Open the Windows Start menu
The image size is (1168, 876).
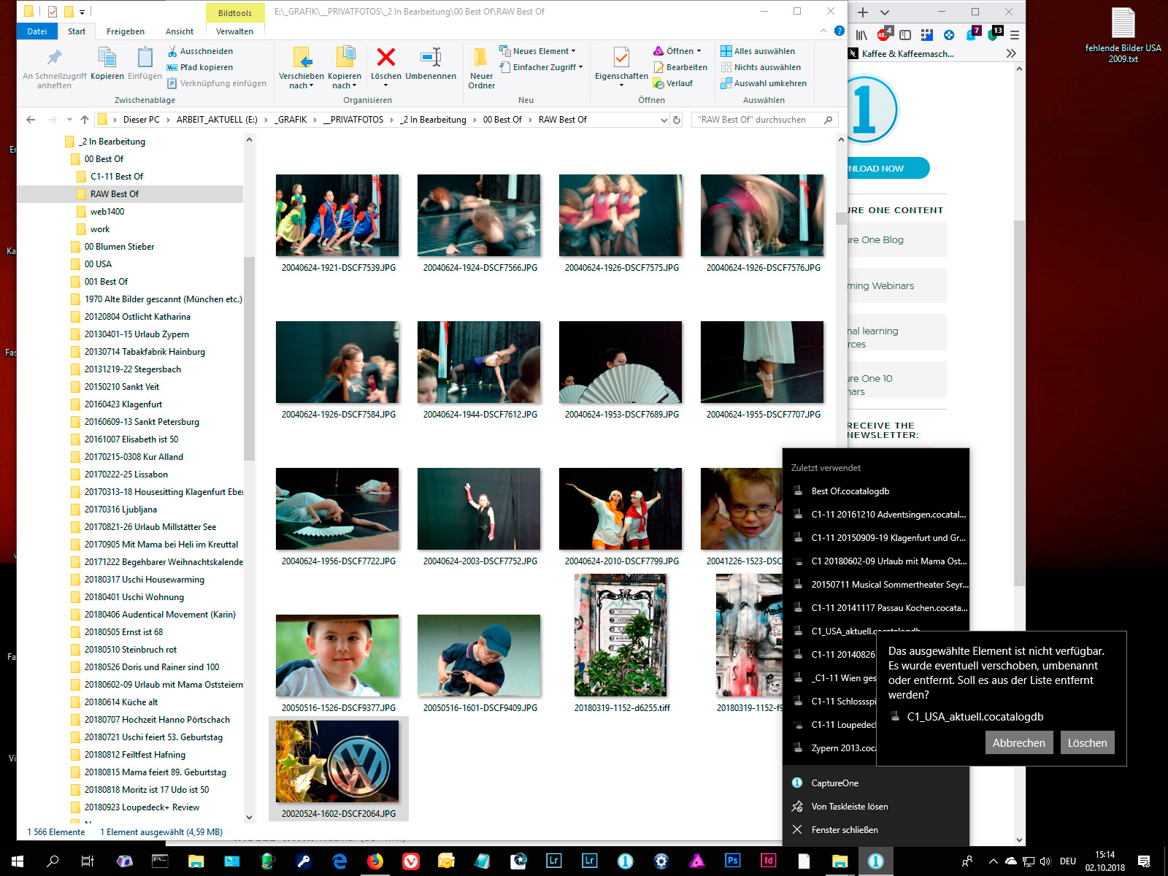point(18,861)
